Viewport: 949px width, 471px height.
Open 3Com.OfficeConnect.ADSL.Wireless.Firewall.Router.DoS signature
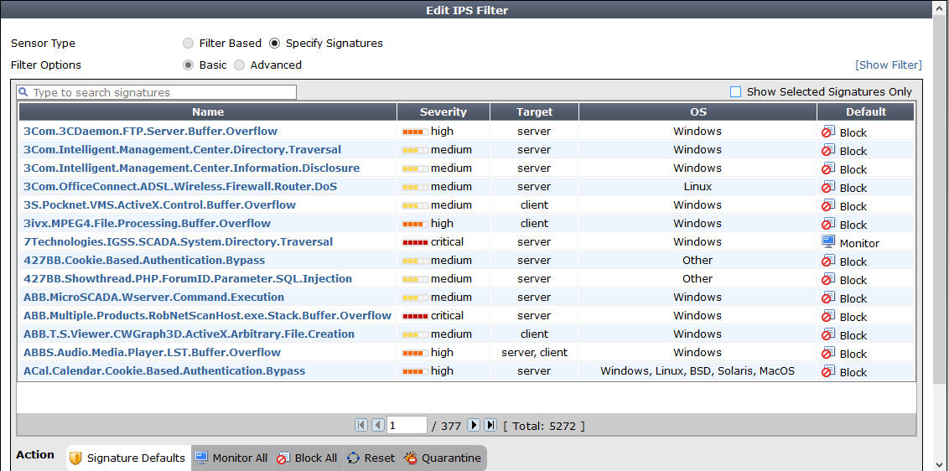(180, 186)
